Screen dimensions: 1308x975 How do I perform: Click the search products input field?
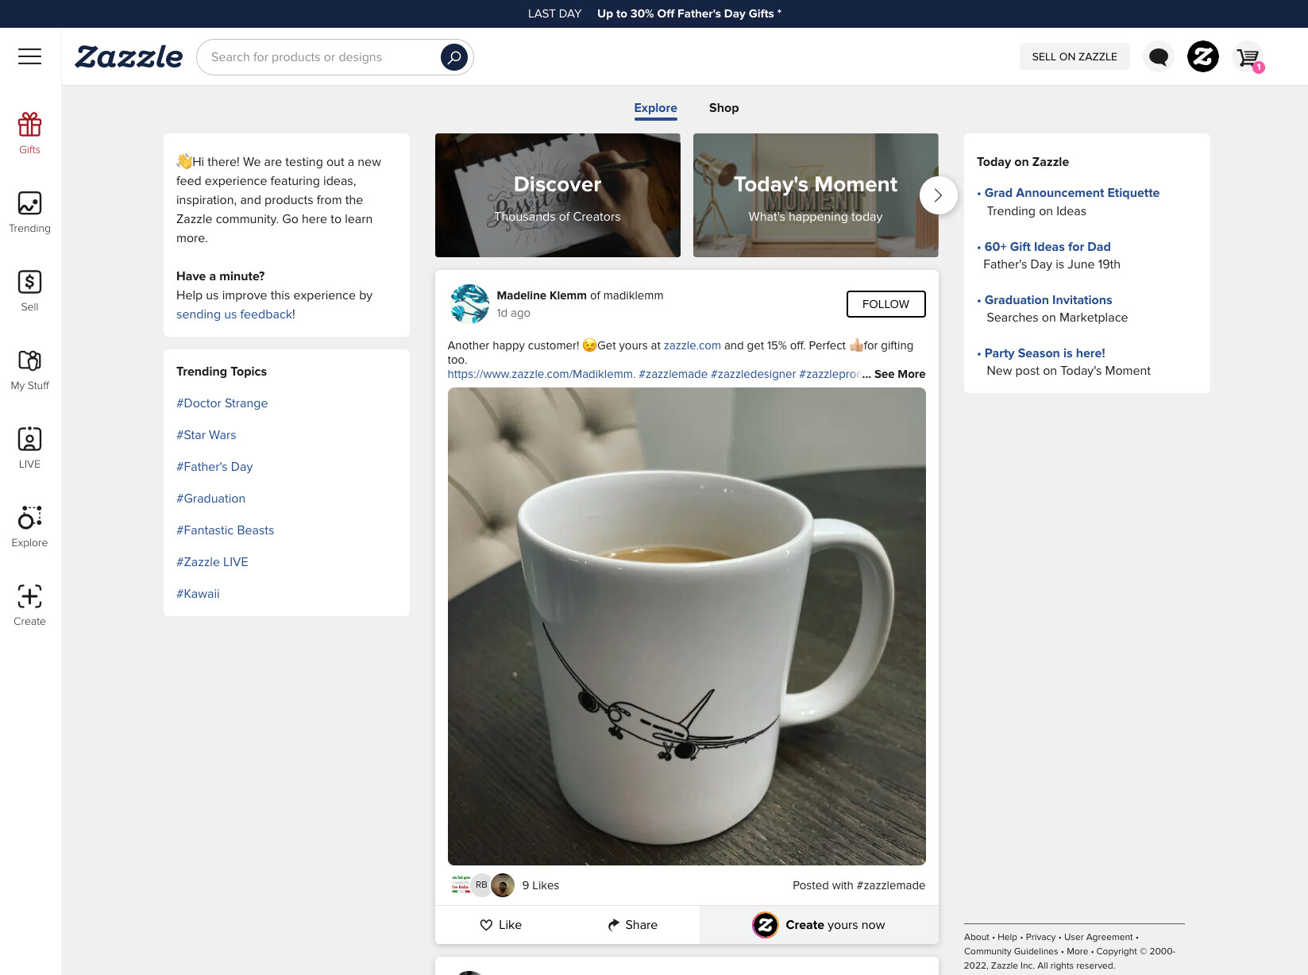pyautogui.click(x=318, y=57)
